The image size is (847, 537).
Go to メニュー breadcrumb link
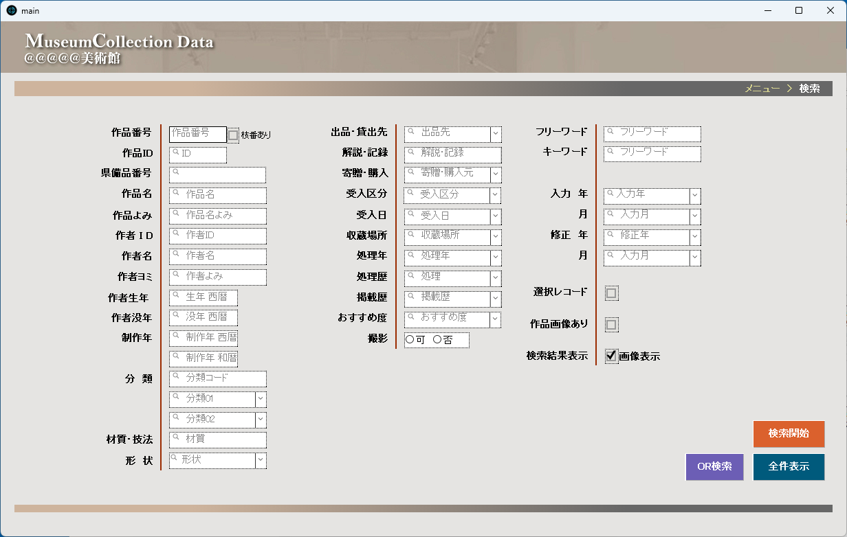coord(762,89)
